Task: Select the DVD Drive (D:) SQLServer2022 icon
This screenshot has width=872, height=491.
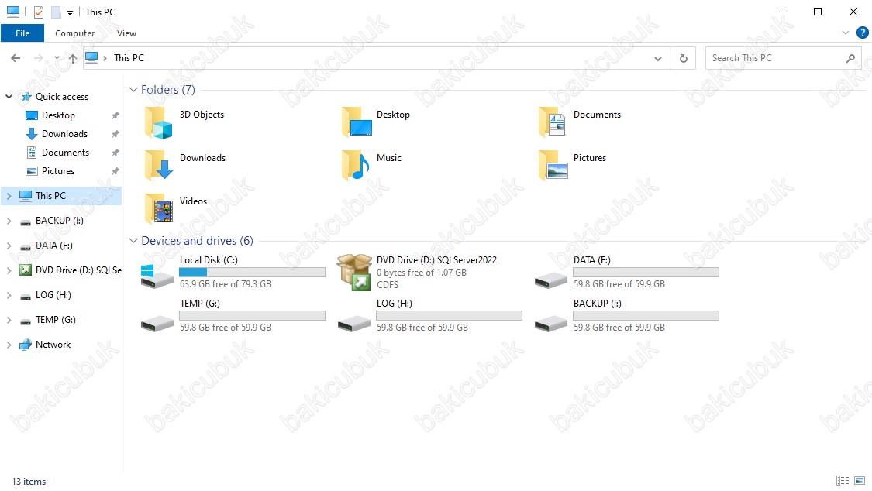Action: [354, 272]
